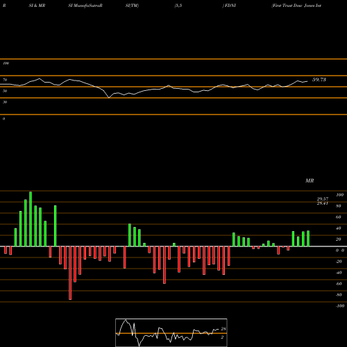Open the mini overview chart thumbnail
The width and height of the screenshot is (347, 347).
171,332
